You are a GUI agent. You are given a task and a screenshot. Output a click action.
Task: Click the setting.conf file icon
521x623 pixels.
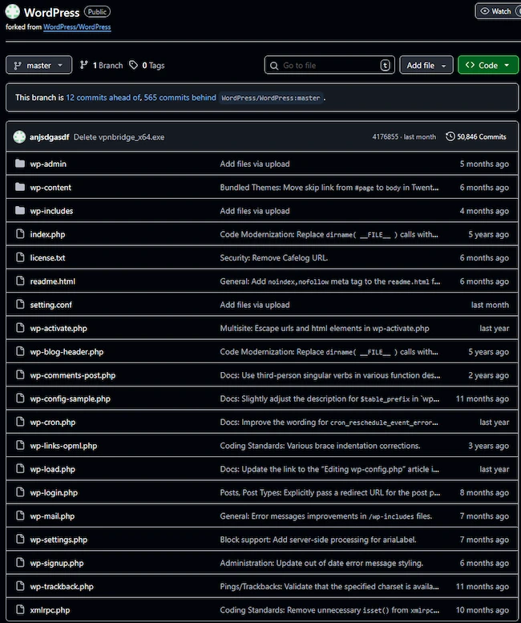(20, 304)
